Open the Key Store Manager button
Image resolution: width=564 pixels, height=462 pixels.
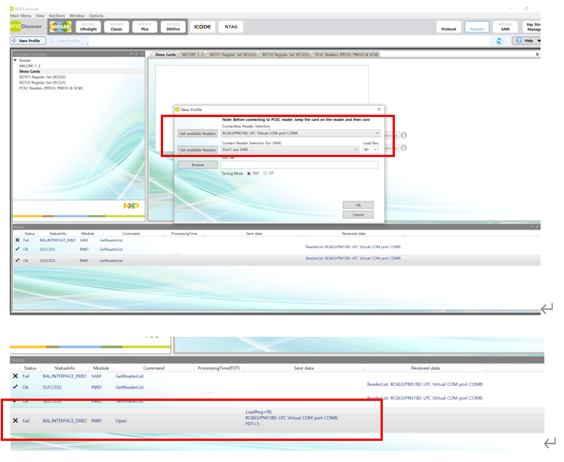[x=533, y=27]
